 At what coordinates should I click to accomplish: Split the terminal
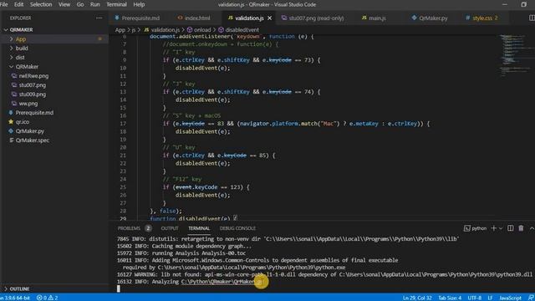click(511, 228)
